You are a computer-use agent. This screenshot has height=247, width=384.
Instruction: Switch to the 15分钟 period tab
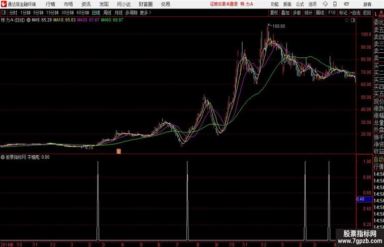[x=52, y=13]
